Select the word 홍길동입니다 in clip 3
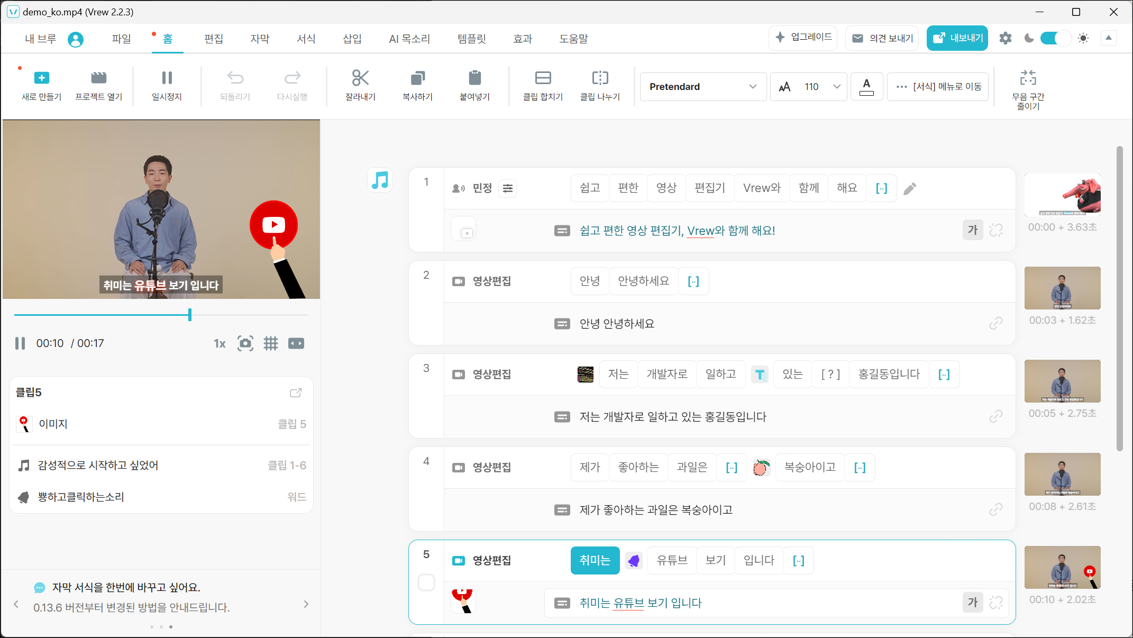Screen dimensions: 1133x638 [889, 375]
